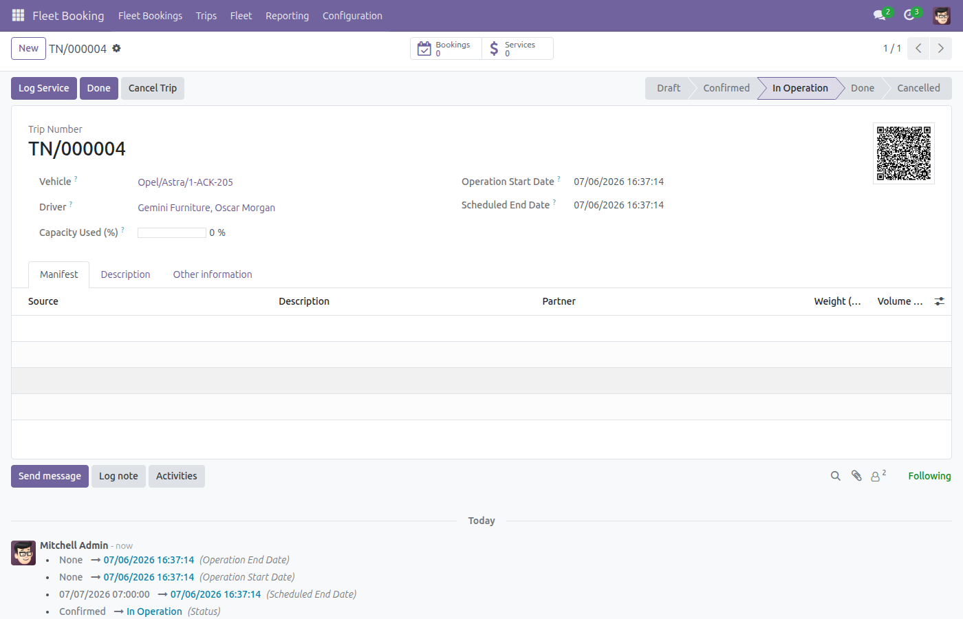Click the trip QR code image
963x619 pixels.
click(x=904, y=153)
